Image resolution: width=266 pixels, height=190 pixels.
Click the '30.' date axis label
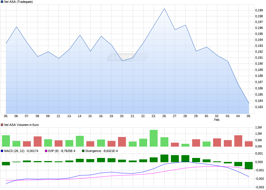pyautogui.click(x=207, y=116)
